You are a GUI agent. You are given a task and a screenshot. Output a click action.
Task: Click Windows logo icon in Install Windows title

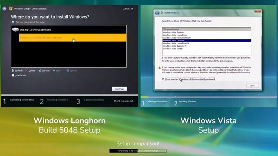(162, 13)
